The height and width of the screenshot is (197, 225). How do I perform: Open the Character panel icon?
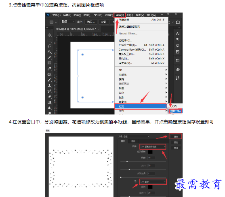[178, 34]
